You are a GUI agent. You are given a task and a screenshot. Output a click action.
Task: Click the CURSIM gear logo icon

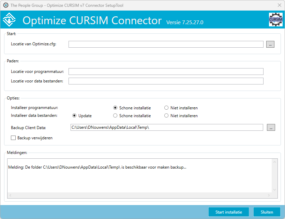(275, 19)
